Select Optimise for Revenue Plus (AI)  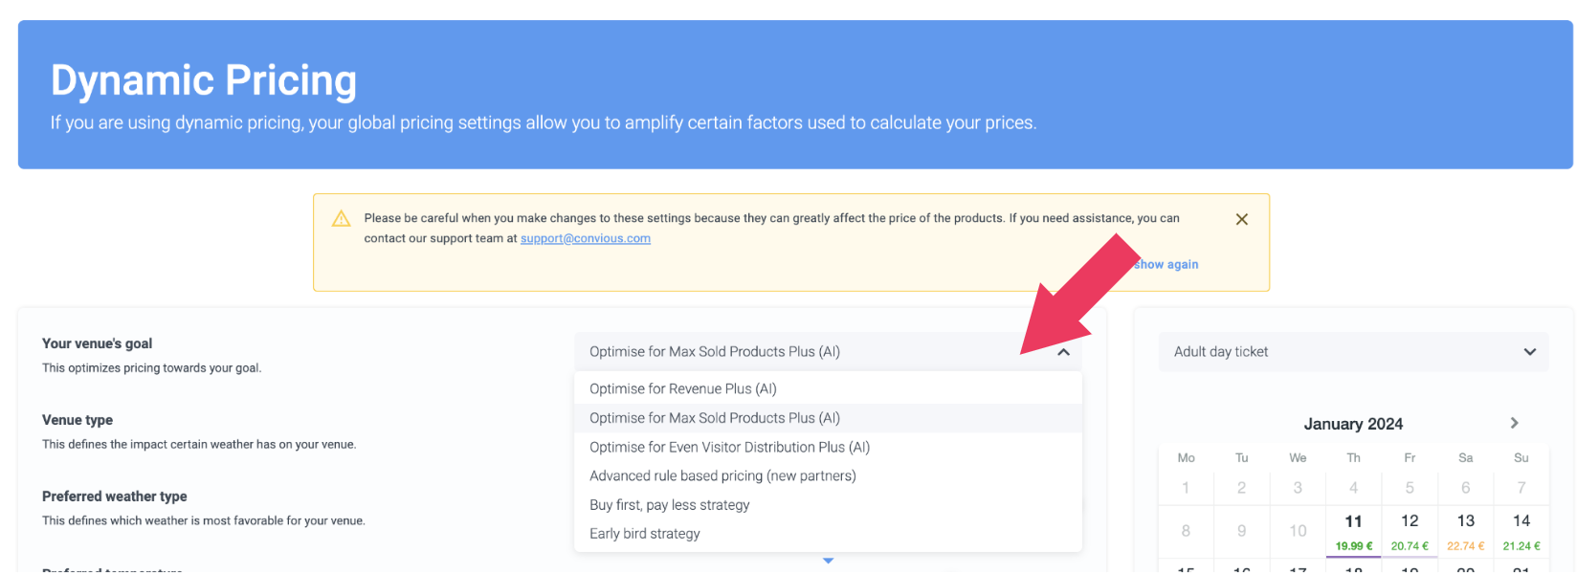point(683,388)
